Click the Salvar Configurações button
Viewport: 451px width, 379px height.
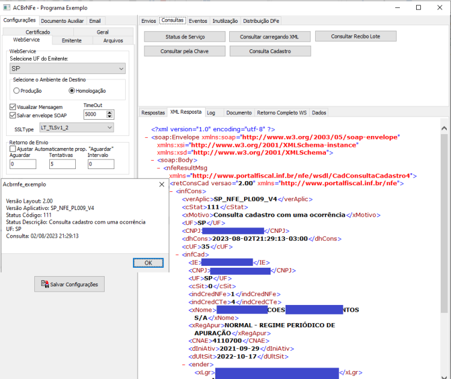pos(69,284)
